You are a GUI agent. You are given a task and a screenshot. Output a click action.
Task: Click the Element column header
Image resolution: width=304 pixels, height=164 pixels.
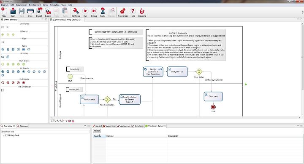coord(136,136)
